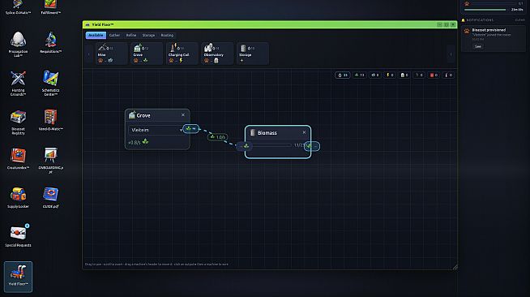Screen dimensions: 530x297
Task: Open the Bioasset Registry icon
Action: point(18,122)
